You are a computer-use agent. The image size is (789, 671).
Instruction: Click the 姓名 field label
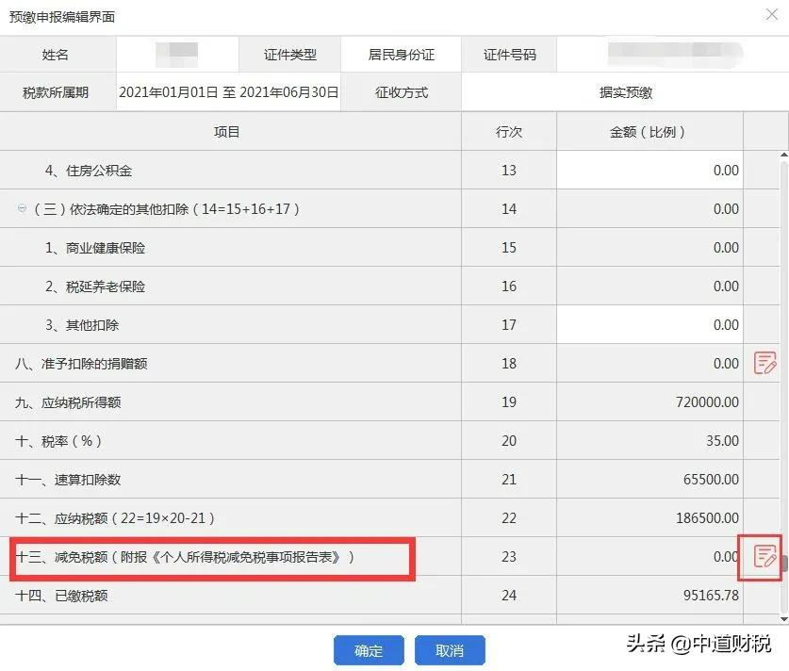pos(55,55)
